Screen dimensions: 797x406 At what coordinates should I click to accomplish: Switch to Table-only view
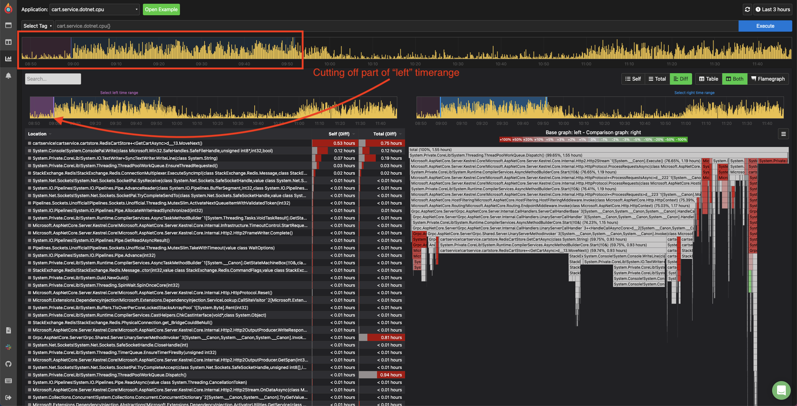click(708, 79)
